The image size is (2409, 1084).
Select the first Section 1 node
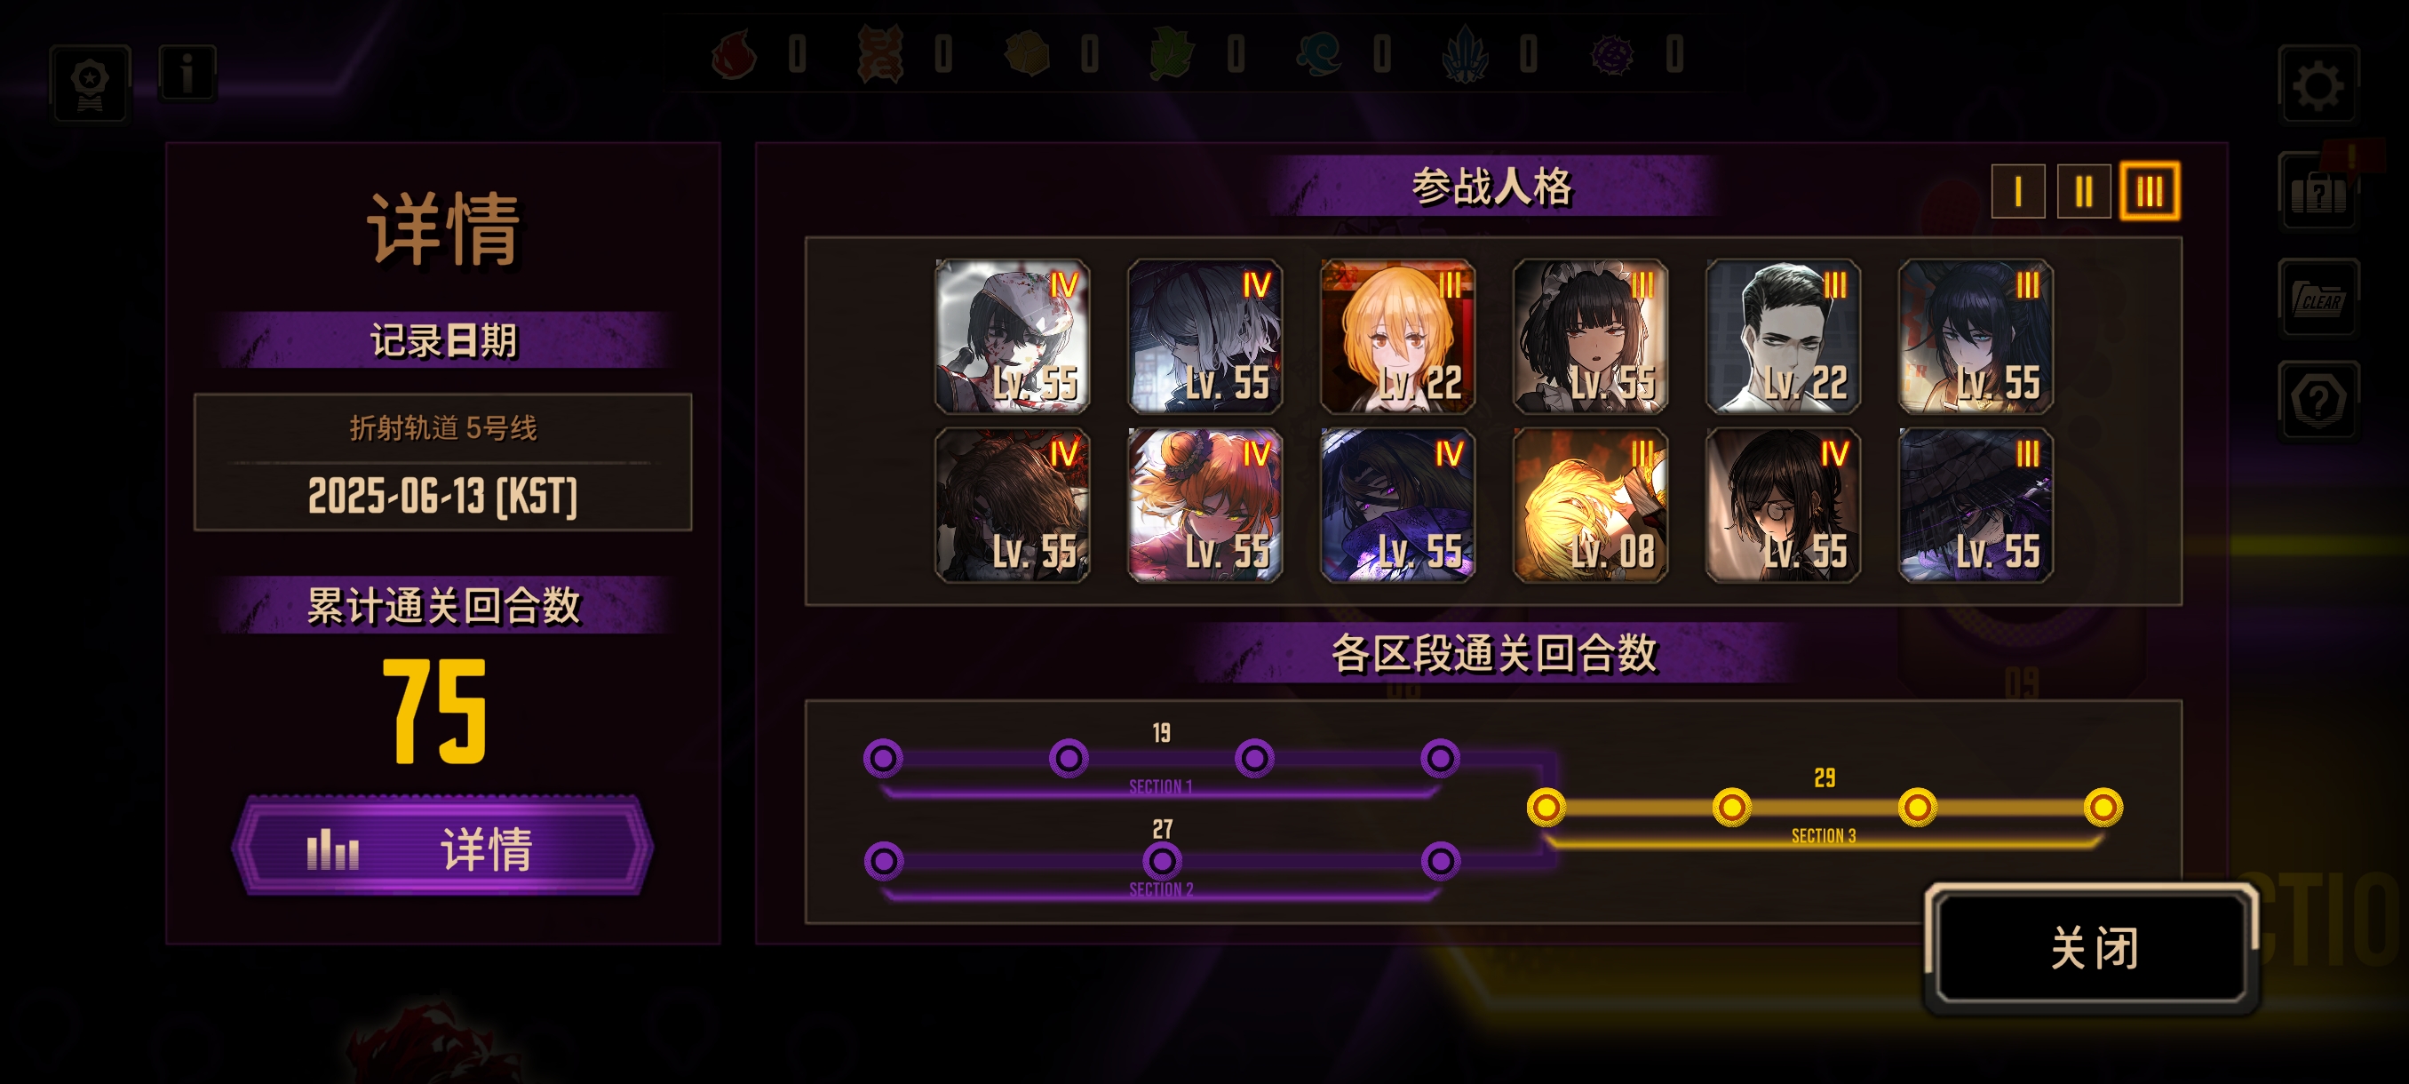point(883,758)
